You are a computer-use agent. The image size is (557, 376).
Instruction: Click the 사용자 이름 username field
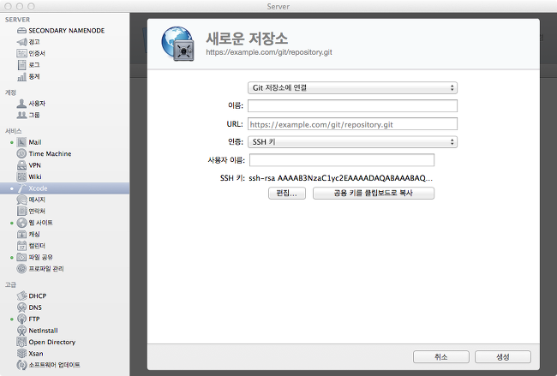(342, 160)
